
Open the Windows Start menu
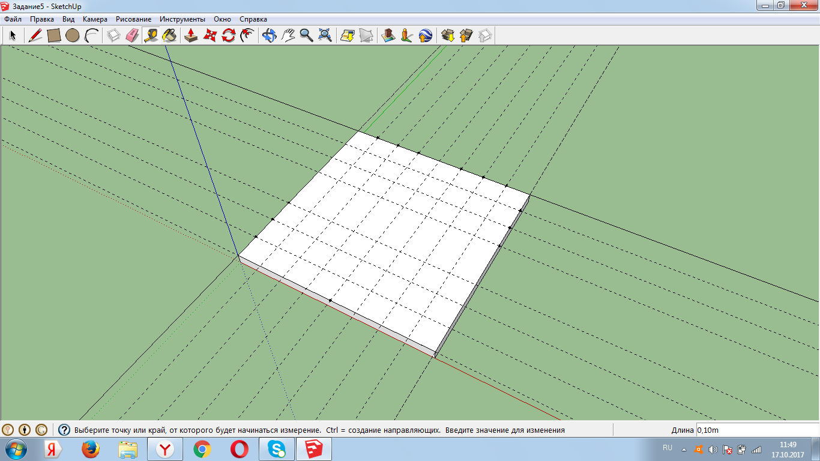coord(16,449)
